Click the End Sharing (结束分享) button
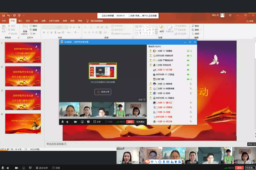Screen dimensions: 256x170 click(103, 92)
